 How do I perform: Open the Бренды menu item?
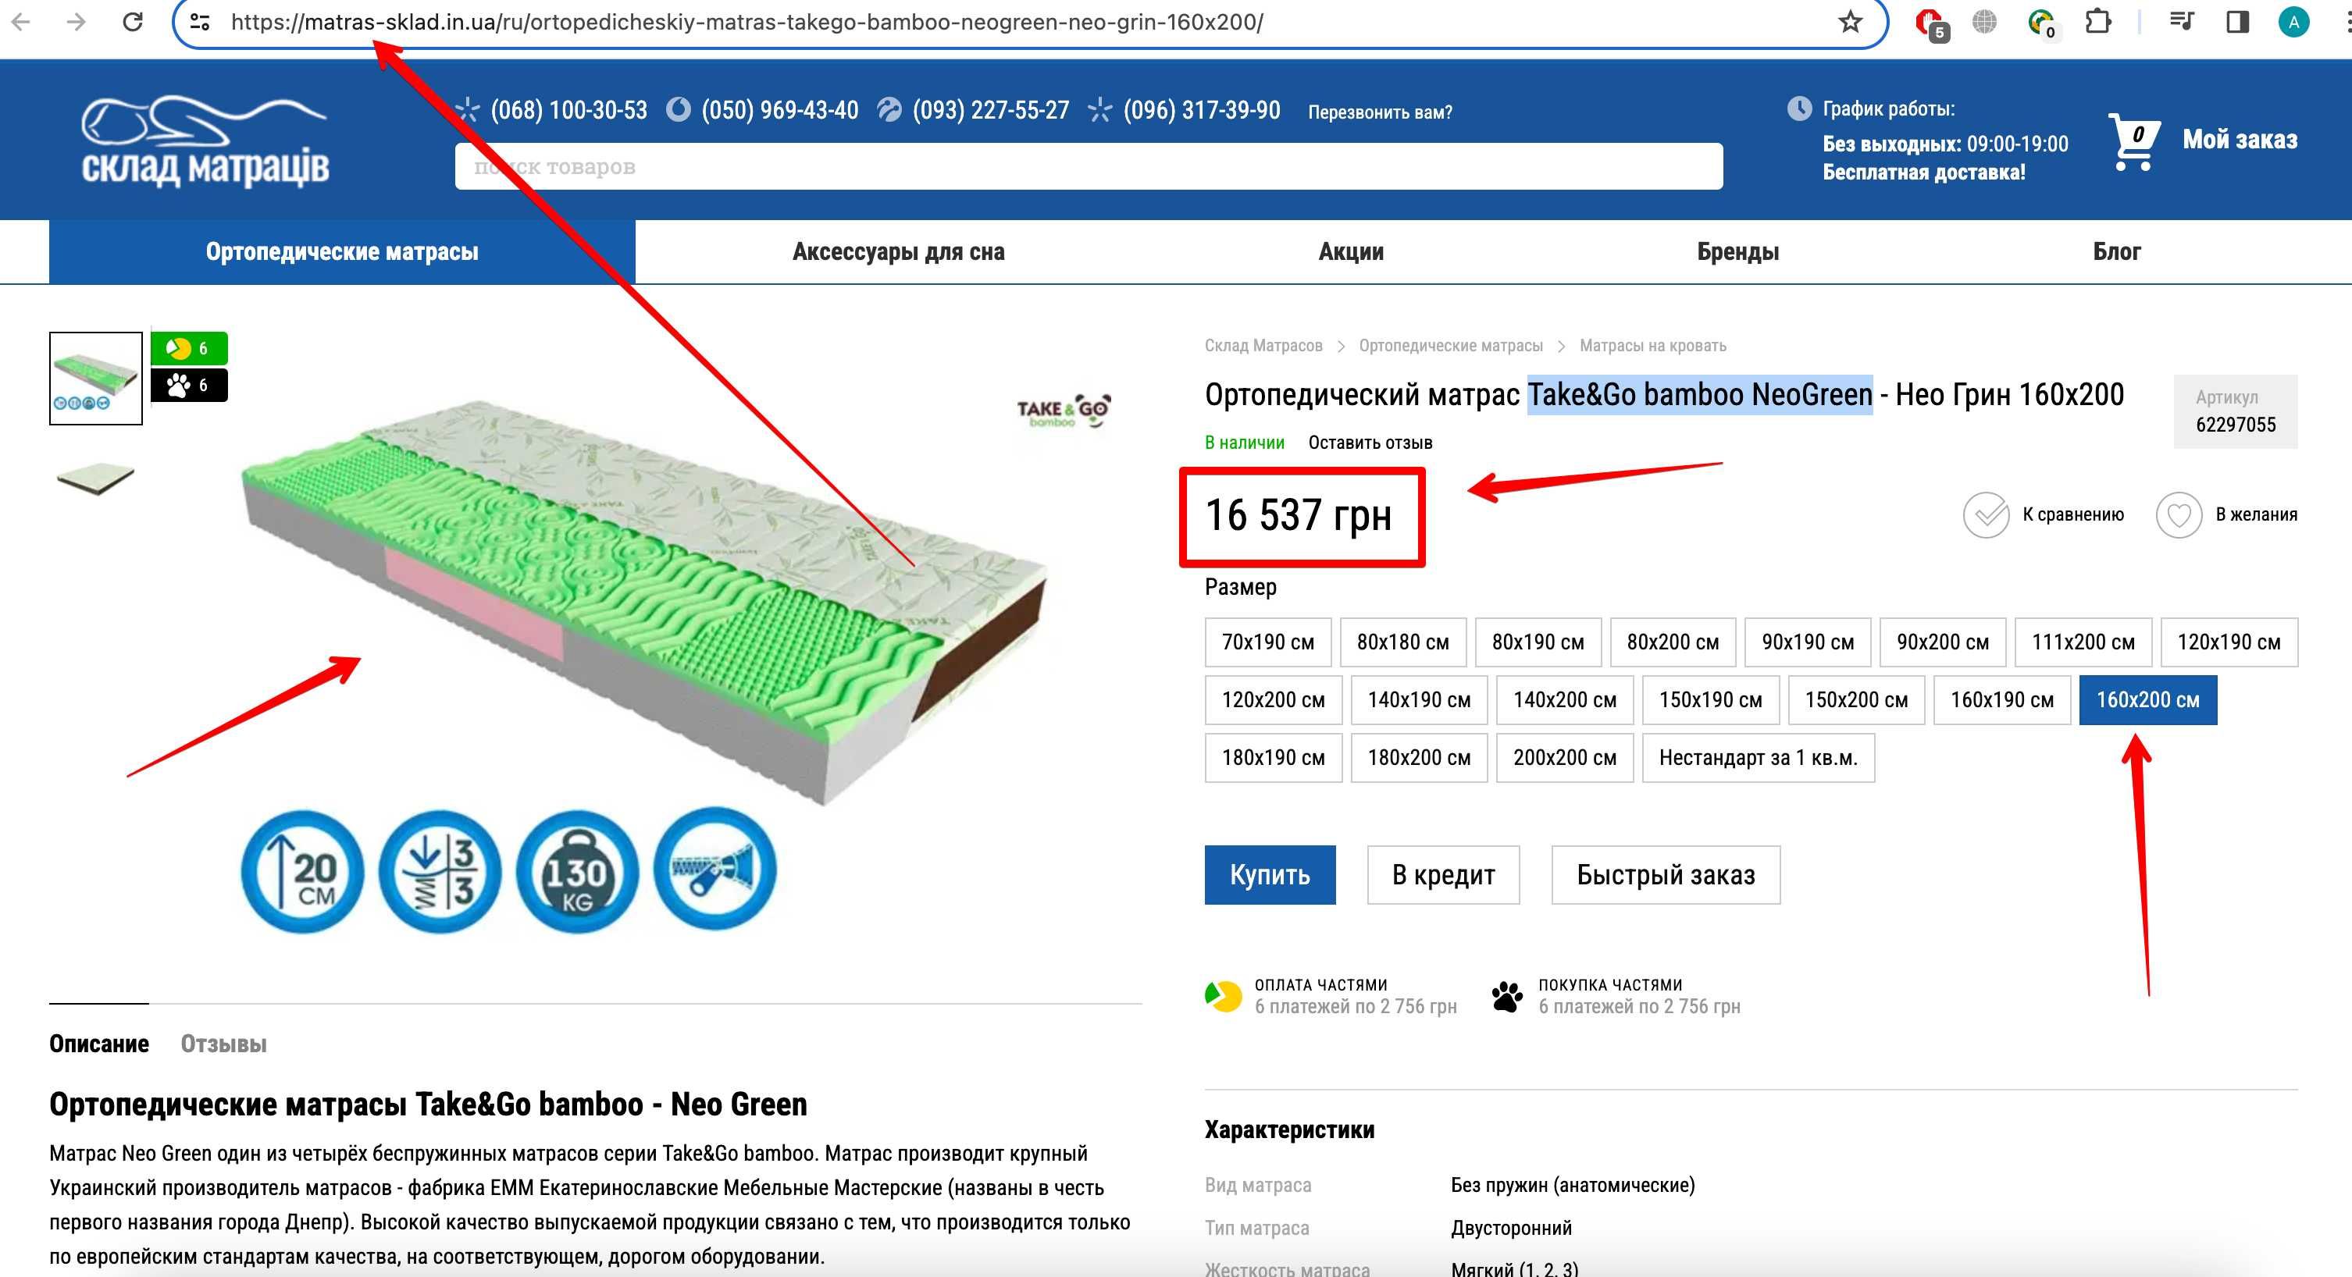(x=1738, y=252)
